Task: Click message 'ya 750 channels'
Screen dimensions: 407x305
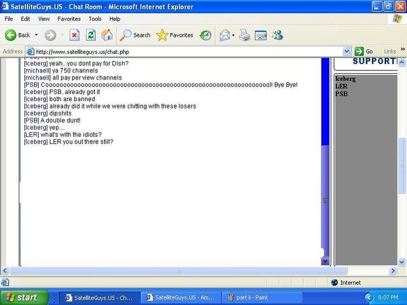Action: click(x=75, y=71)
